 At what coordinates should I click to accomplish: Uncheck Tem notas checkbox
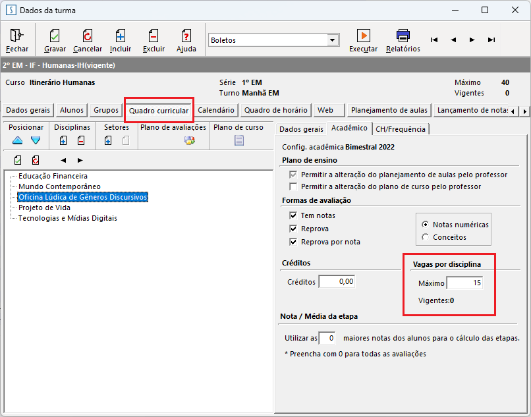(293, 215)
